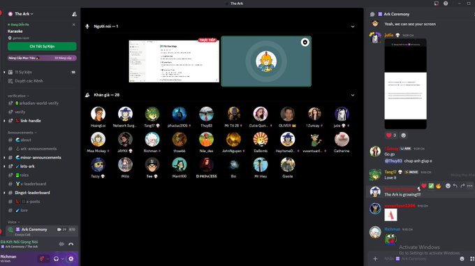Open the lore channel

tap(24, 210)
